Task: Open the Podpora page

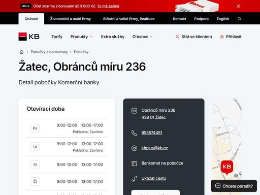Action: click(x=201, y=19)
